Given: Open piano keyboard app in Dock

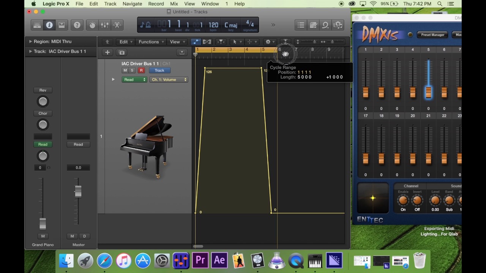Looking at the screenshot, I should click(315, 260).
